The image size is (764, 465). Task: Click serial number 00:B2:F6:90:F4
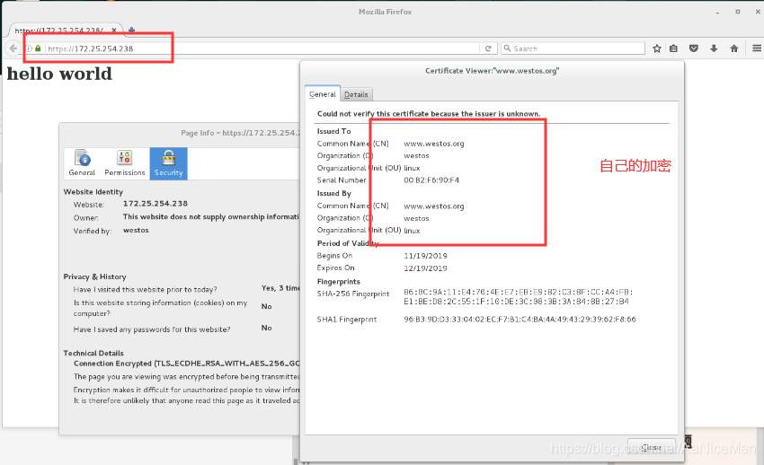click(x=431, y=180)
